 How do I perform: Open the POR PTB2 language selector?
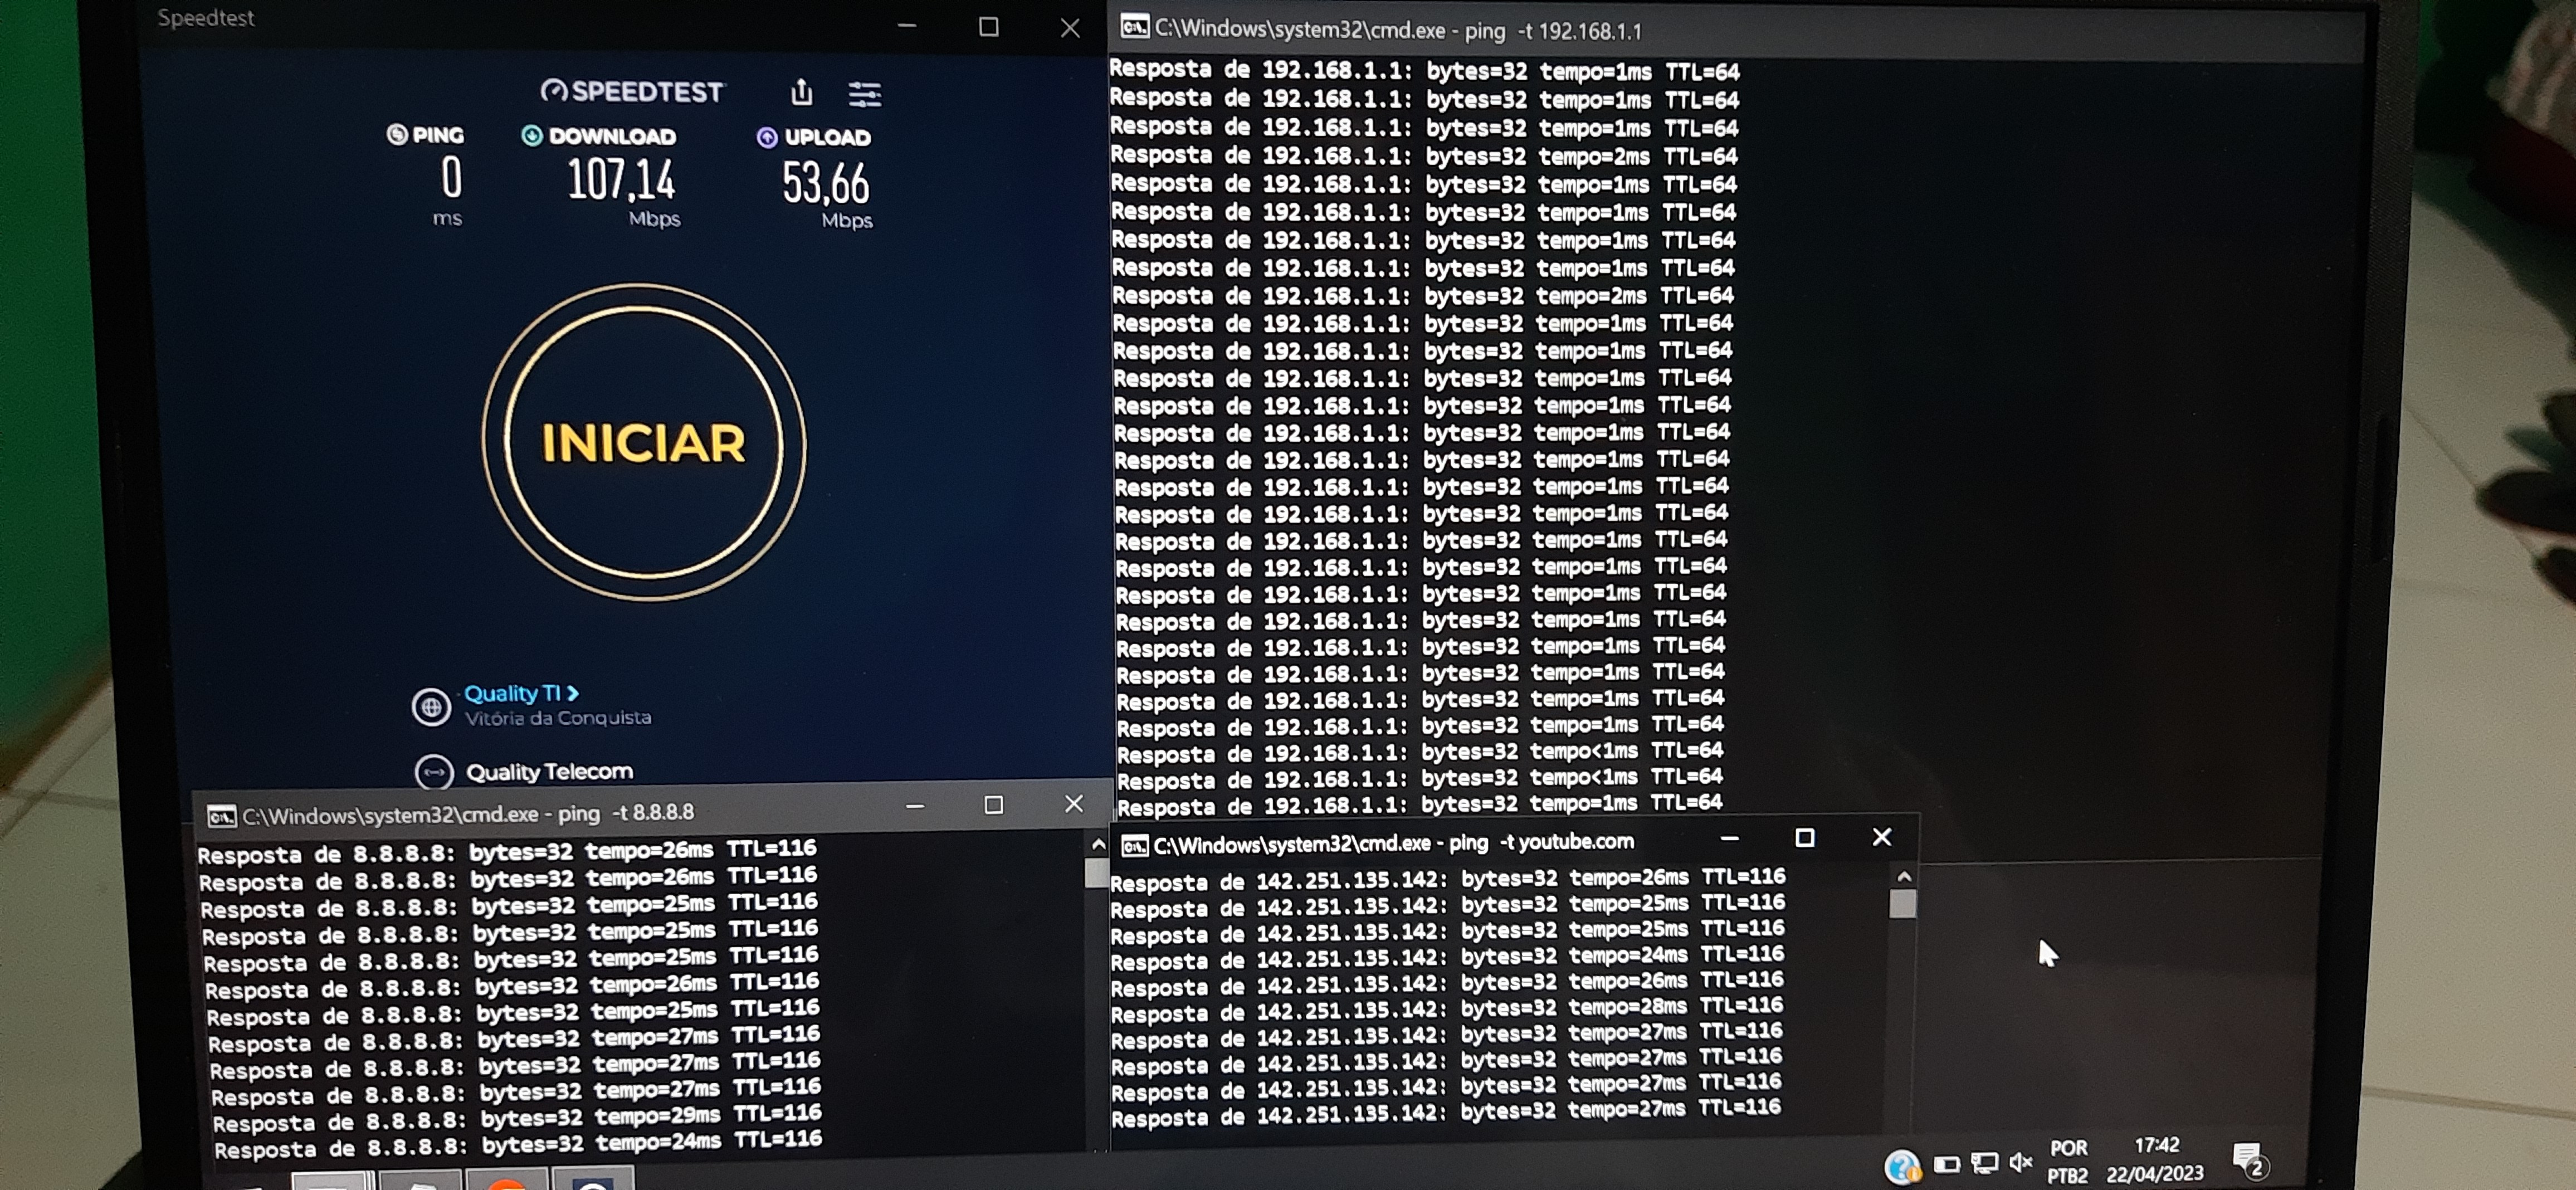click(2067, 1161)
